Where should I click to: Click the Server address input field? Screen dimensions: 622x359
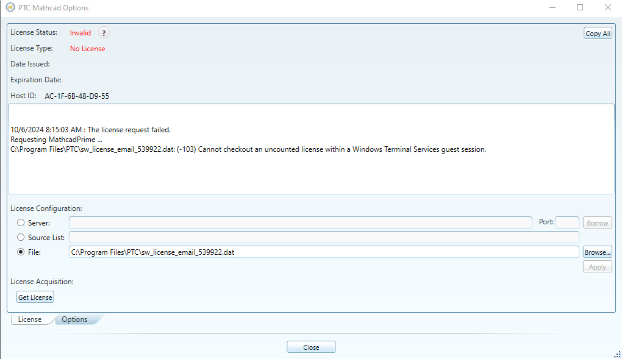300,222
